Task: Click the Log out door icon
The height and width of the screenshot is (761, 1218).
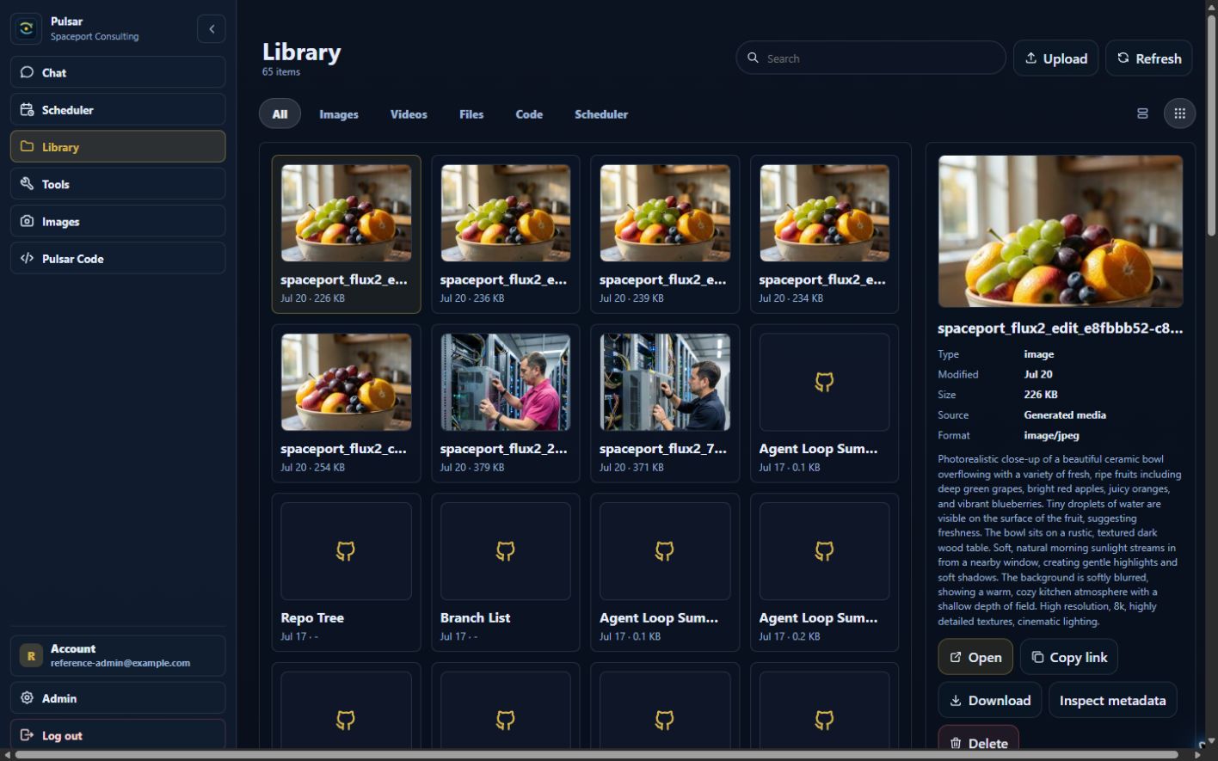Action: (27, 735)
